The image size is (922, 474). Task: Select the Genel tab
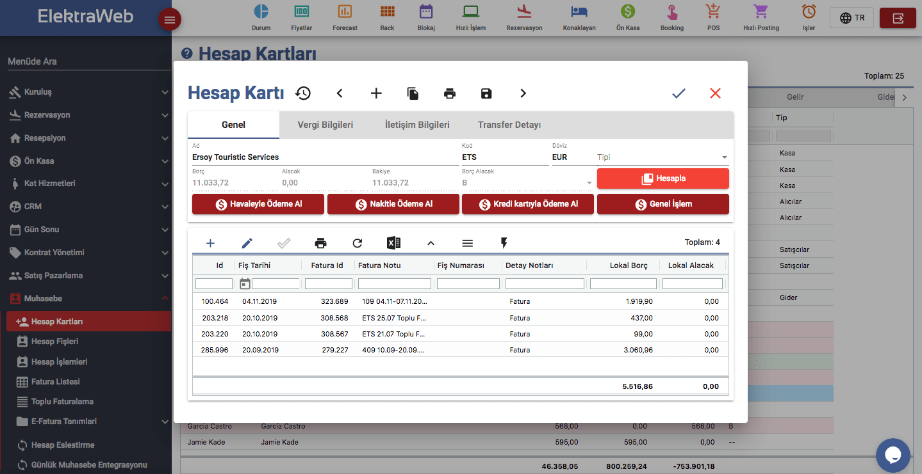[x=233, y=125]
